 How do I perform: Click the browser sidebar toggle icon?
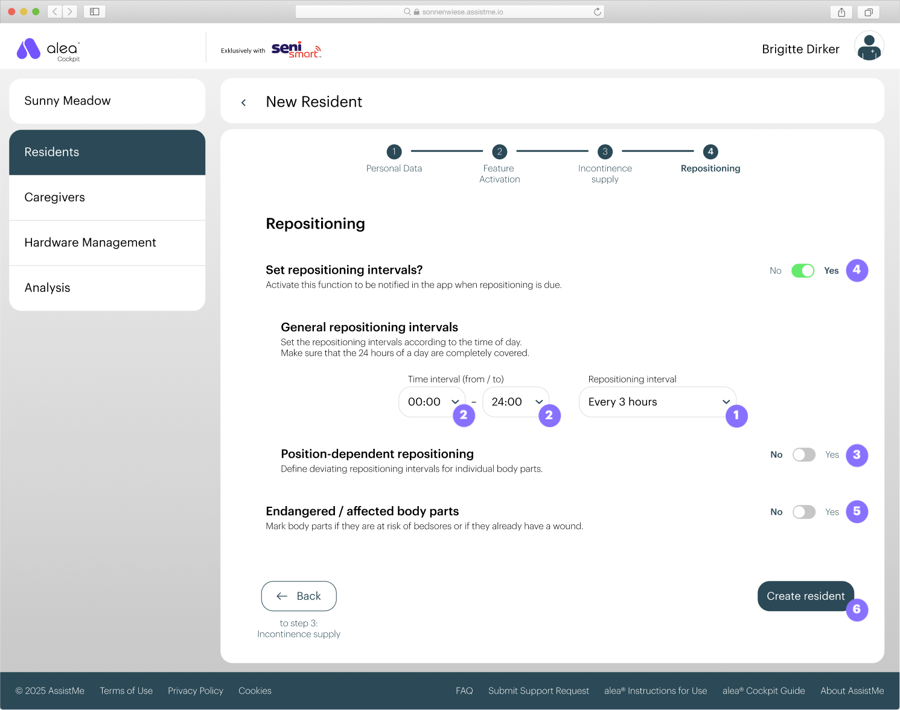pos(95,11)
